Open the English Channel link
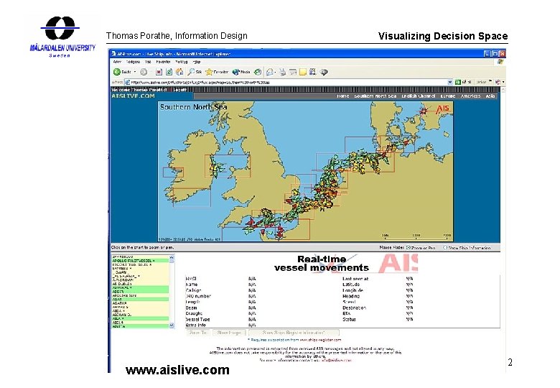This screenshot has width=560, height=388. pos(419,96)
